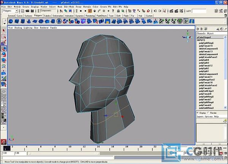
Task: Toggle the square points selection mask
Action: 81,11
